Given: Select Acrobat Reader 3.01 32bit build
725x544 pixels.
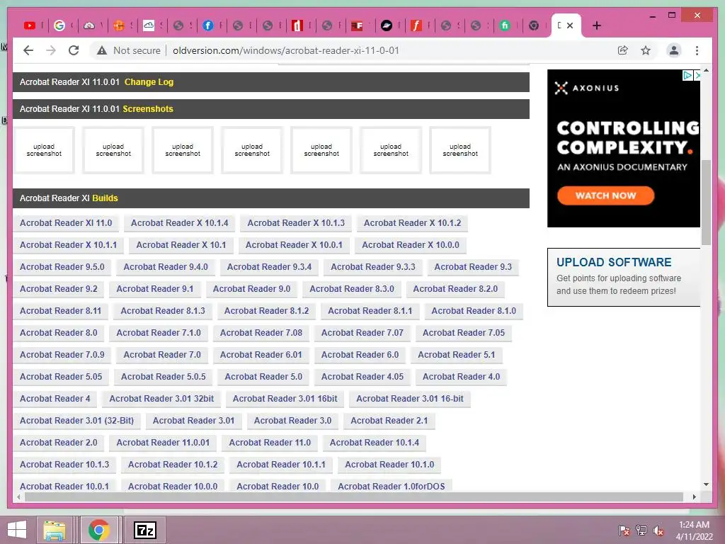Looking at the screenshot, I should 161,399.
